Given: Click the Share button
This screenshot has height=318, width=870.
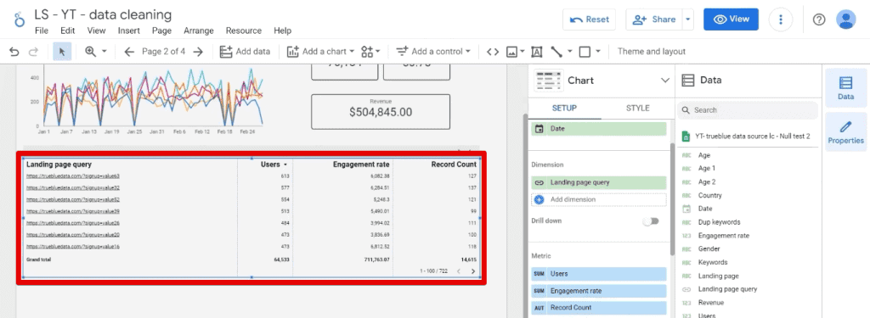Looking at the screenshot, I should [x=655, y=20].
